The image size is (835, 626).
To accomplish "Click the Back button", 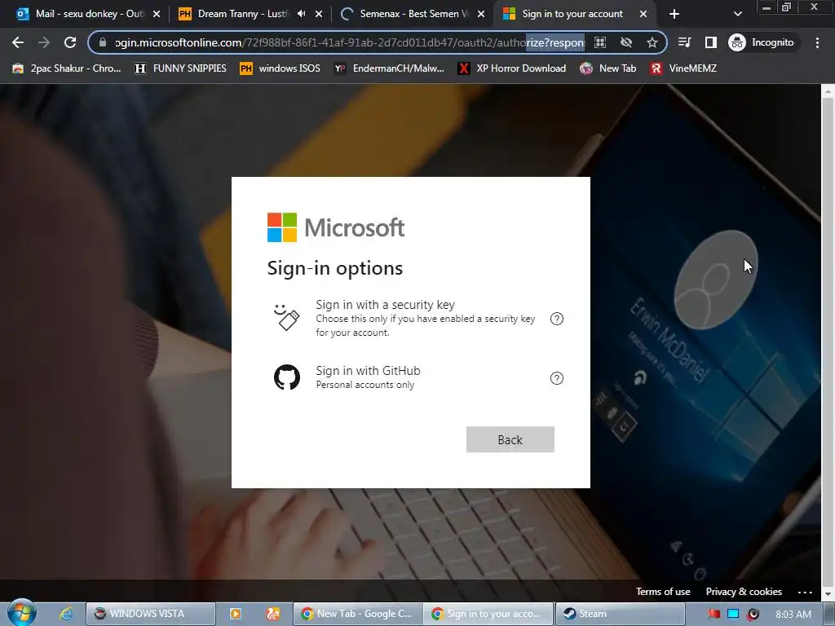I will tap(510, 439).
